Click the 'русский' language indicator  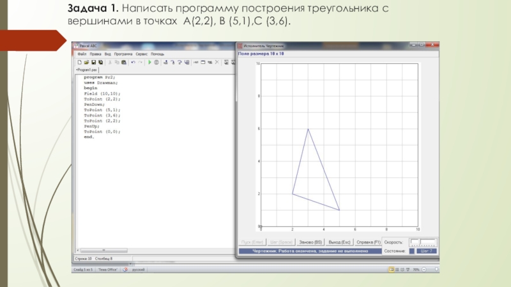click(x=138, y=269)
